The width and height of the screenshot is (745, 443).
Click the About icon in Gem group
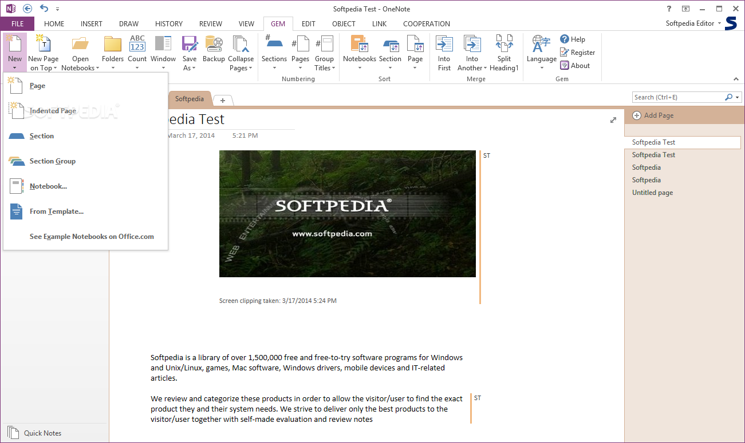[x=565, y=65]
